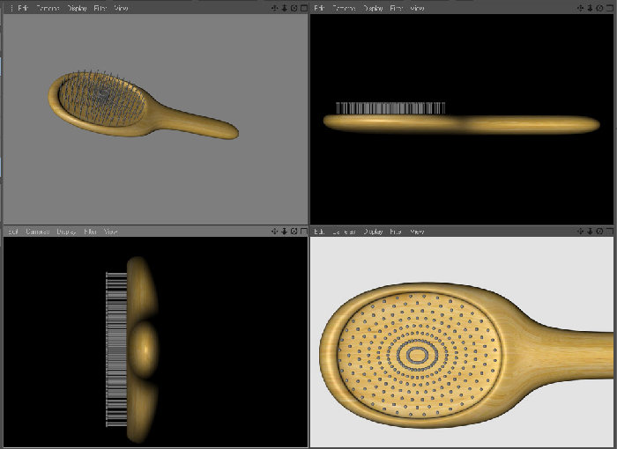Open the Display menu of the perspective viewport
Viewport: 617px width, 449px height.
pyautogui.click(x=77, y=8)
